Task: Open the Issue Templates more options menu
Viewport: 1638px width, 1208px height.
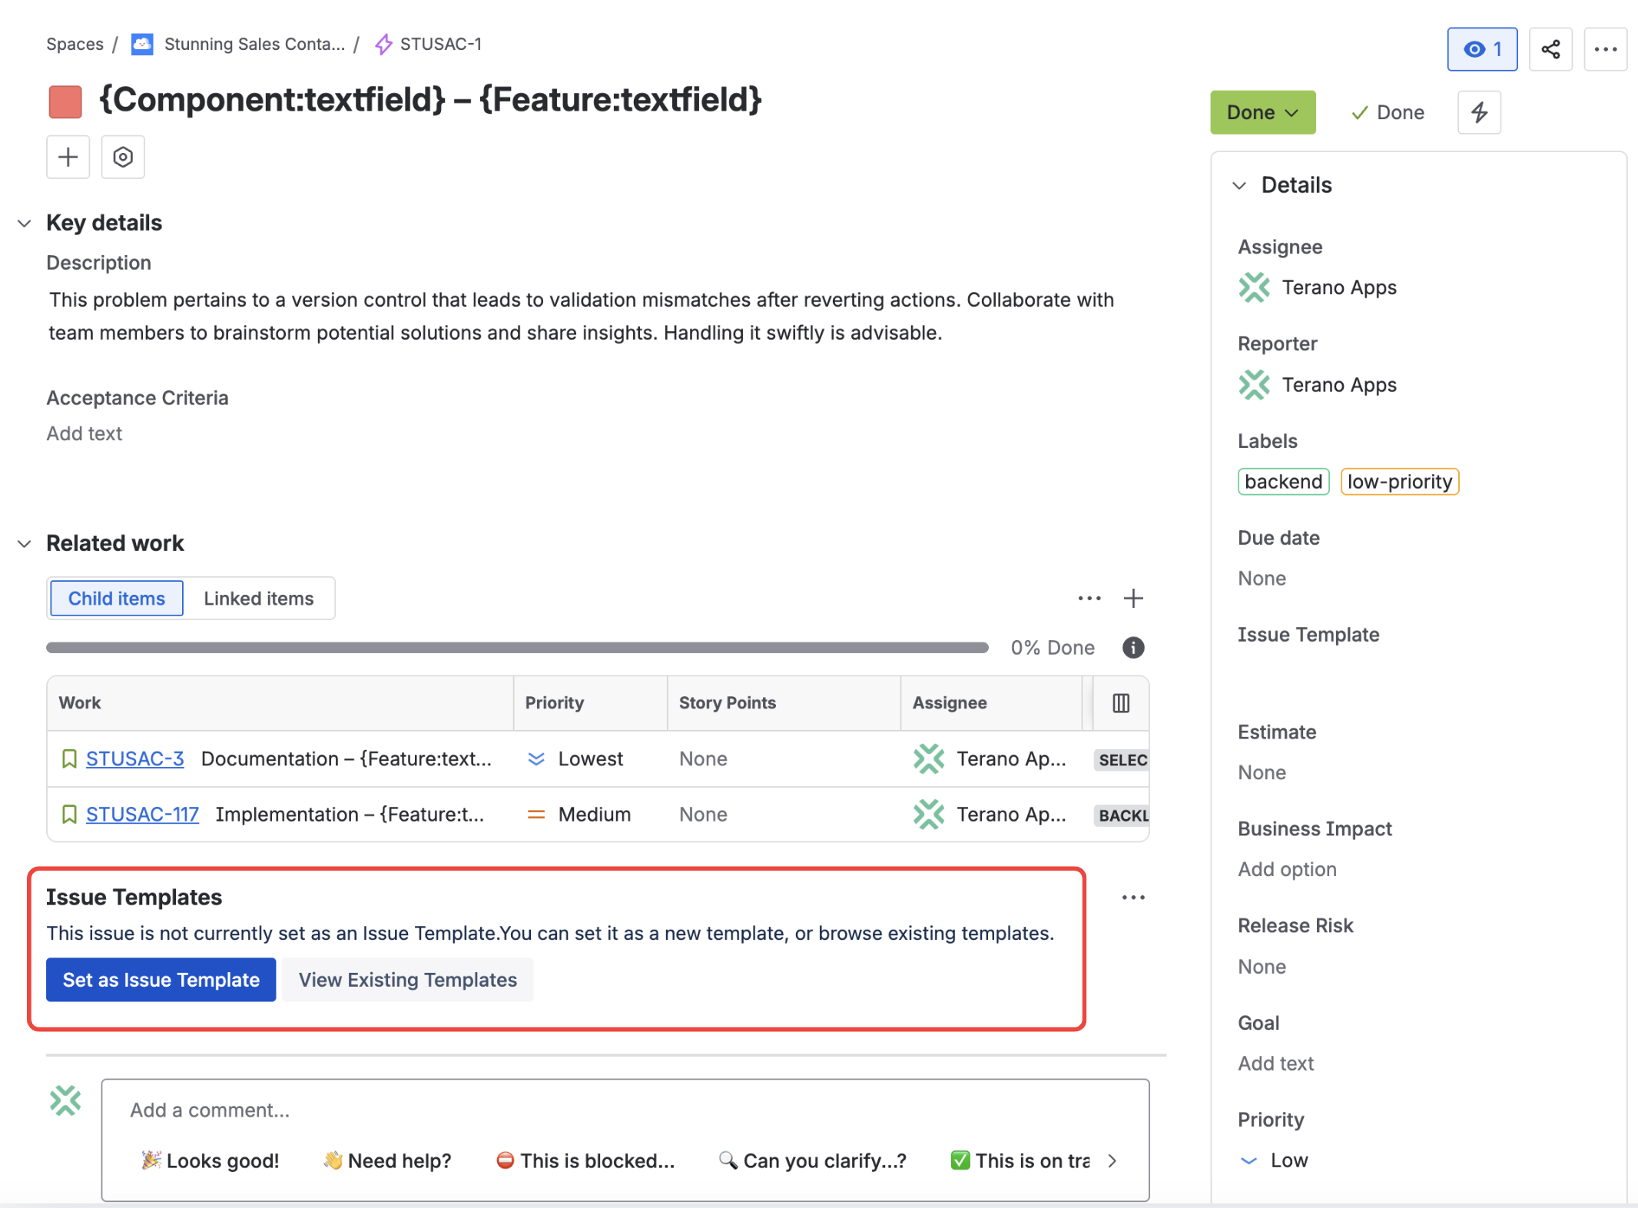Action: point(1133,896)
